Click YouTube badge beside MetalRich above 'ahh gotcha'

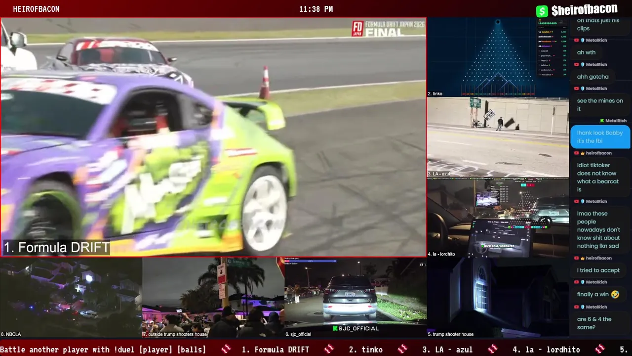tap(576, 64)
